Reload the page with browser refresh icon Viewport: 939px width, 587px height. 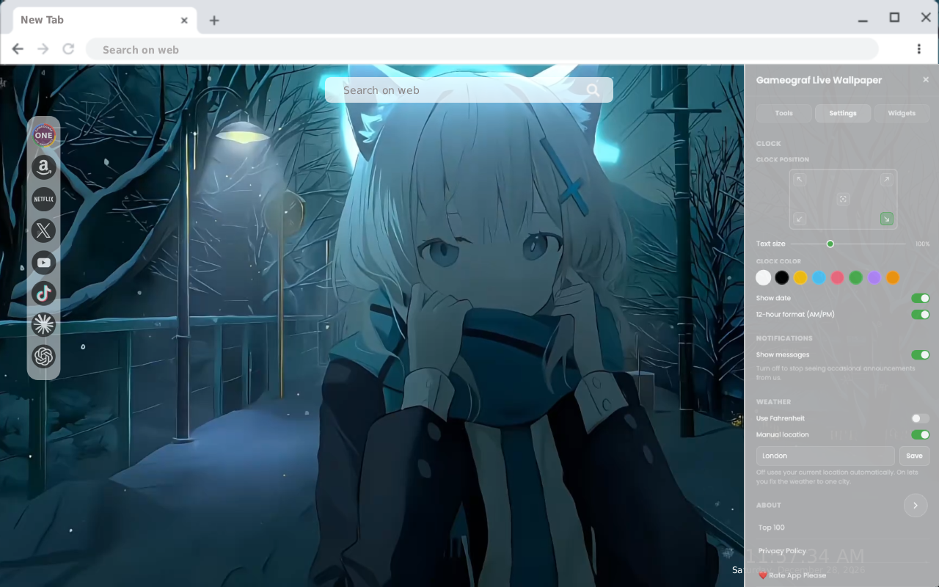(68, 49)
